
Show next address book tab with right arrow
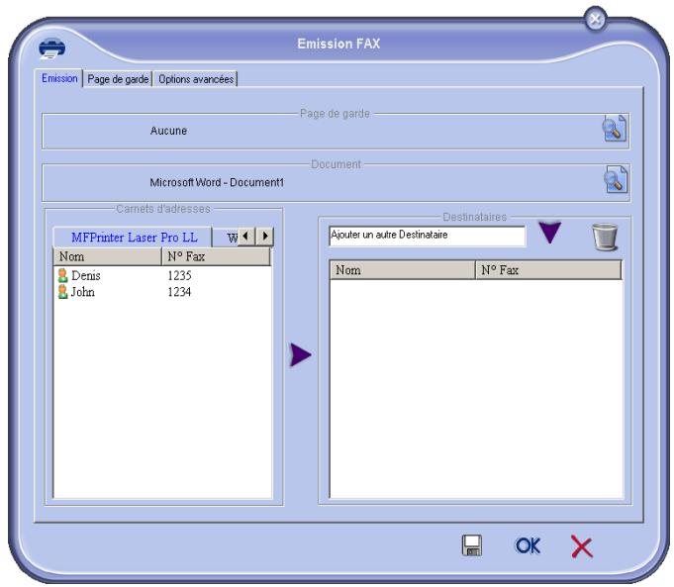(x=265, y=236)
